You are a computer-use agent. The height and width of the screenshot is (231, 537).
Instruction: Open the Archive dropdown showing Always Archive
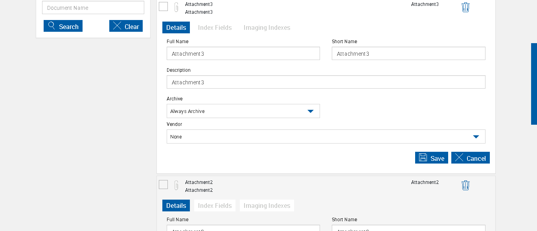pos(243,111)
